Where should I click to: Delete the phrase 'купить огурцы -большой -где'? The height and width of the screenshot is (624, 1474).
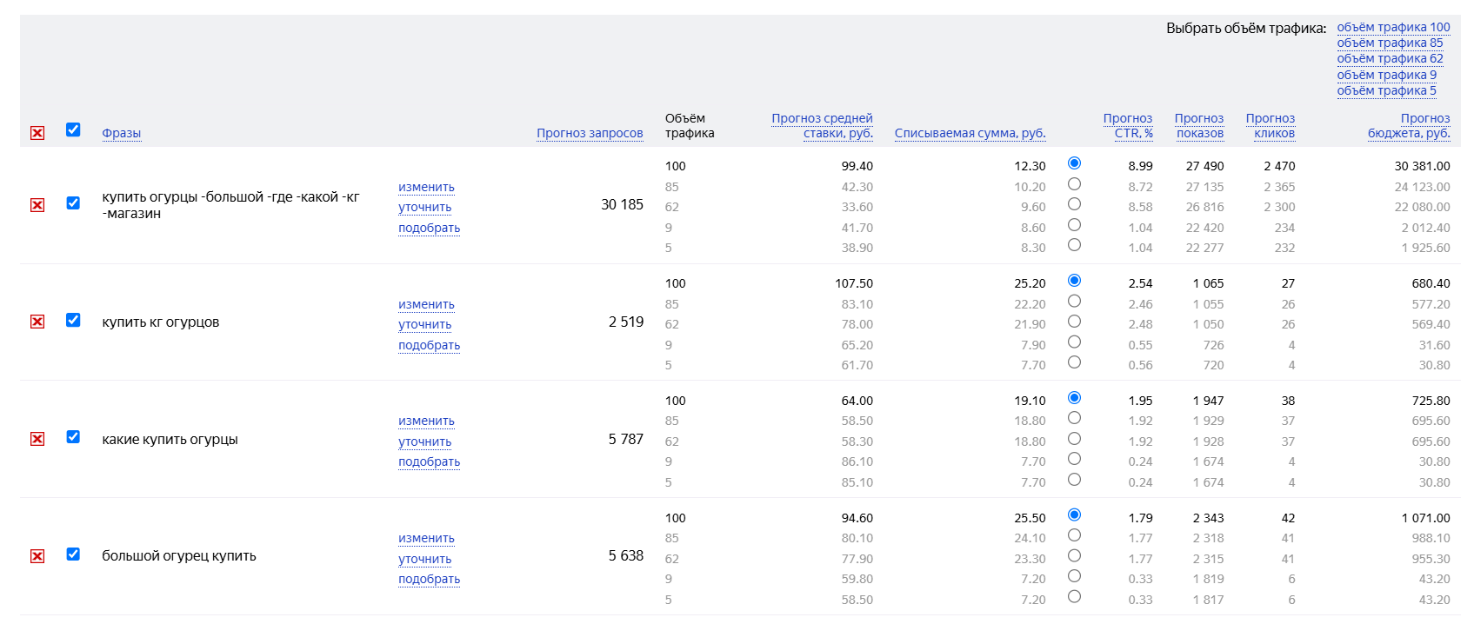pyautogui.click(x=37, y=205)
